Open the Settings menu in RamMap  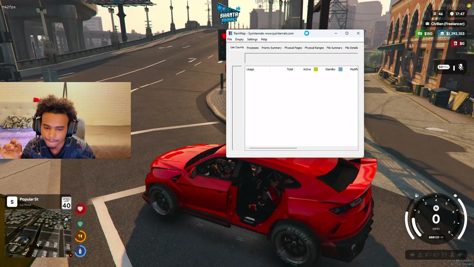(252, 39)
